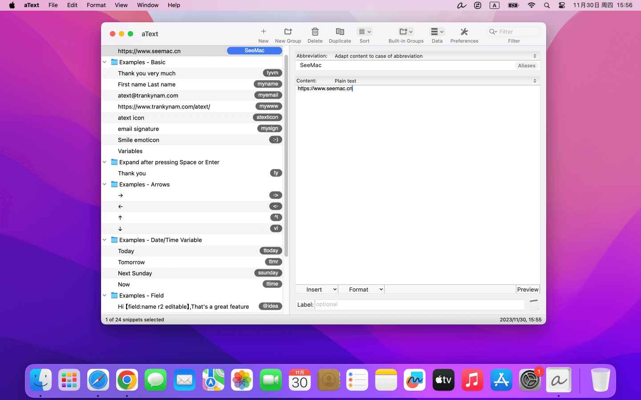Open aText Preferences

(464, 32)
